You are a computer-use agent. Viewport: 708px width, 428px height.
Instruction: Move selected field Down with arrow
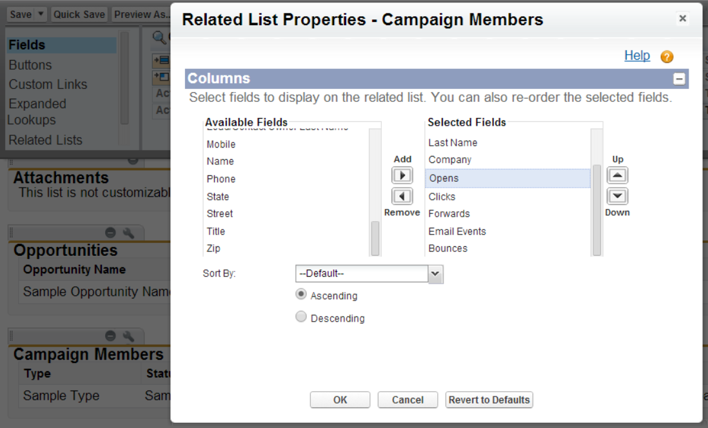click(617, 196)
